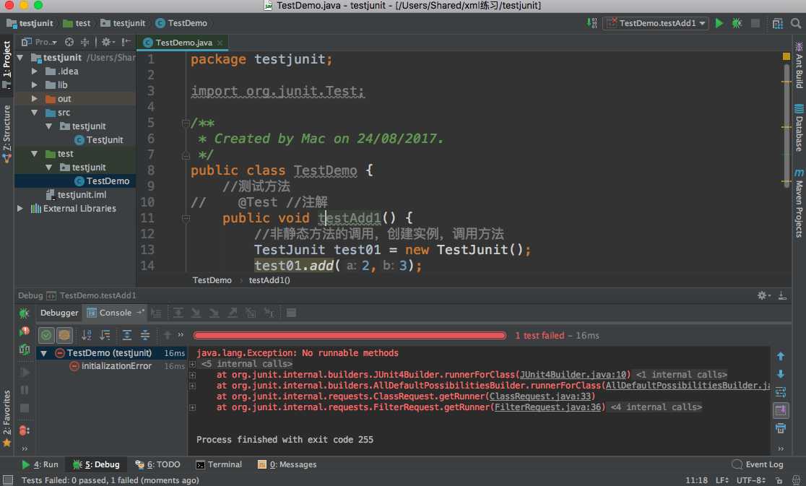
Task: Open the 6: TODO tool window
Action: coord(157,464)
